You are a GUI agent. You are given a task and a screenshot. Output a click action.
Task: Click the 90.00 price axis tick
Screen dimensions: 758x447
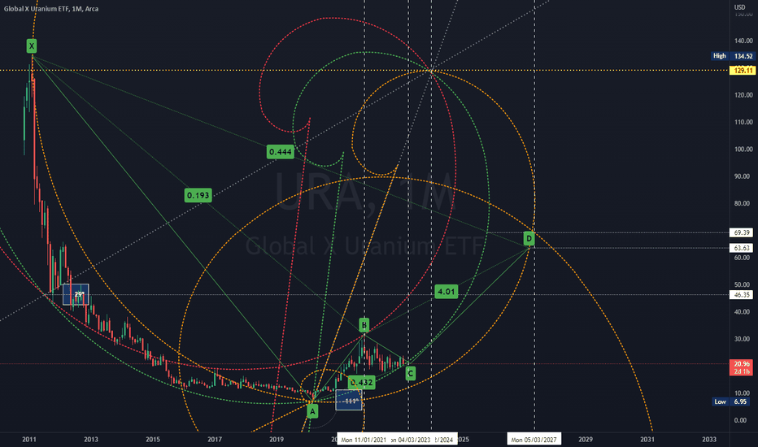click(743, 176)
